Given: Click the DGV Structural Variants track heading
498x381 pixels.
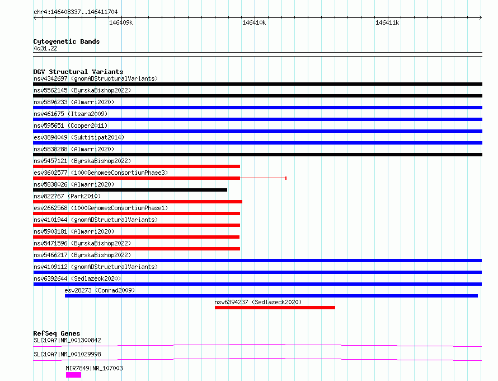Looking at the screenshot, I should tap(78, 72).
